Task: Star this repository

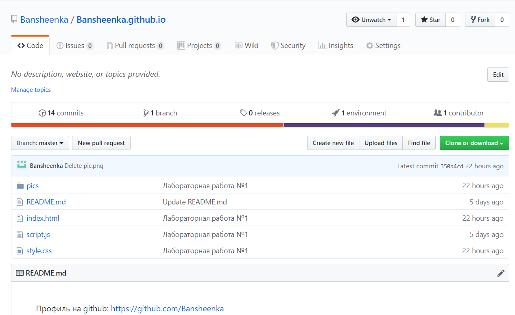Action: point(430,20)
